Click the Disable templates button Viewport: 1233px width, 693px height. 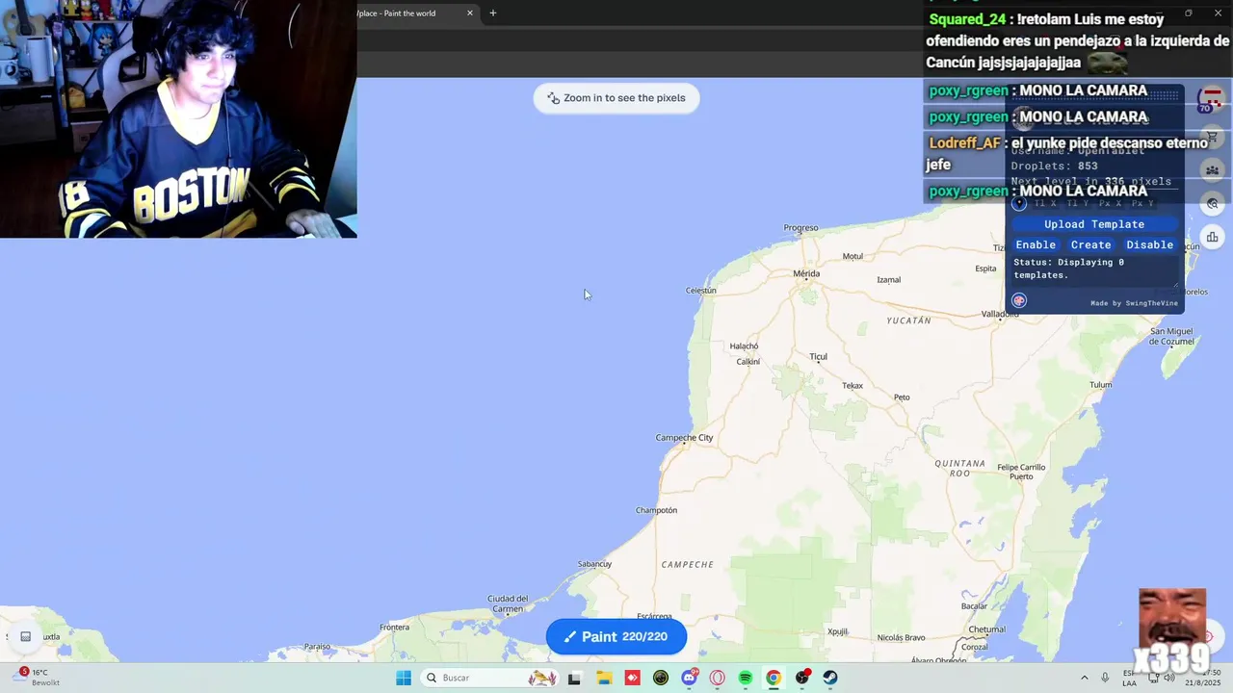[x=1150, y=244]
